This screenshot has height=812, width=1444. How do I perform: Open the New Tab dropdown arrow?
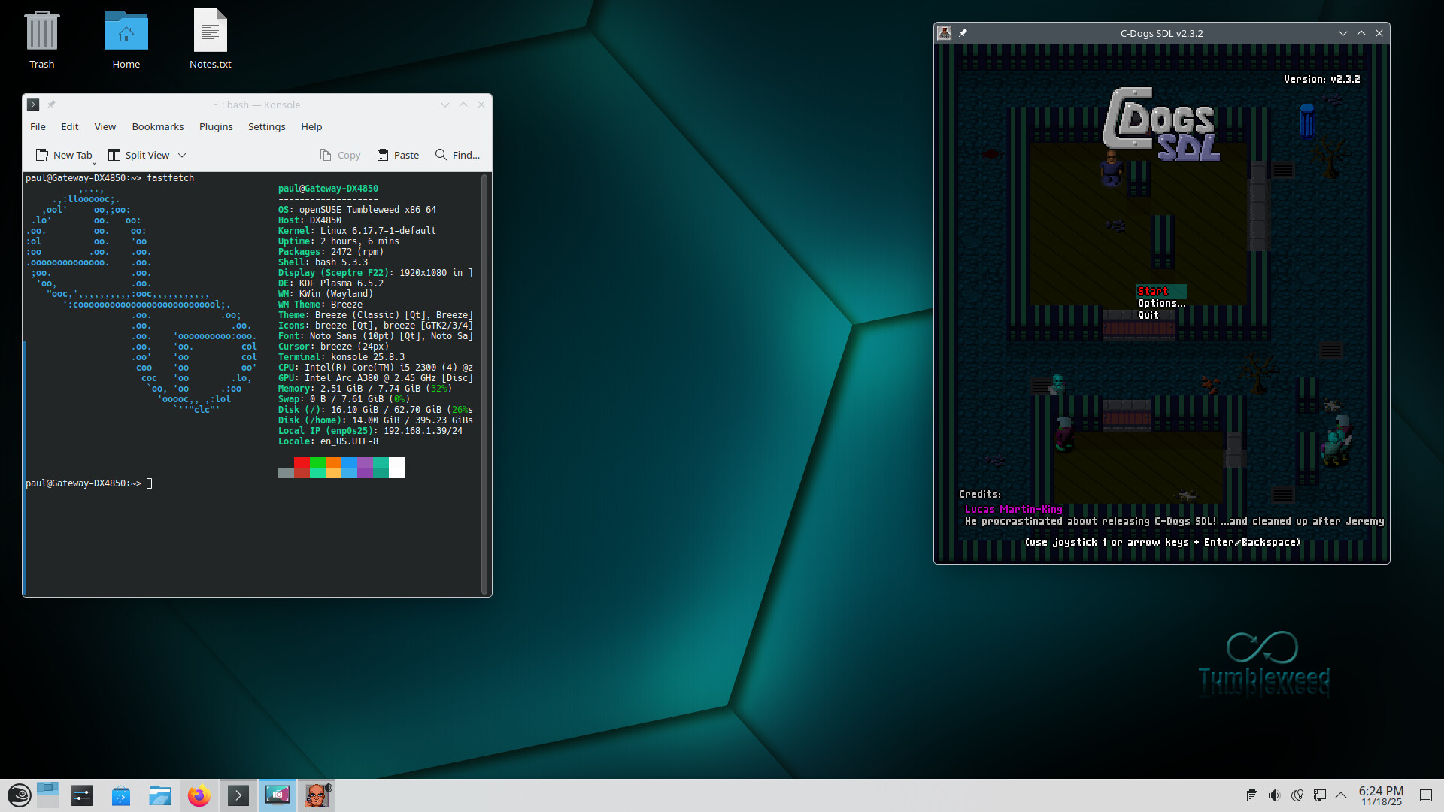95,162
